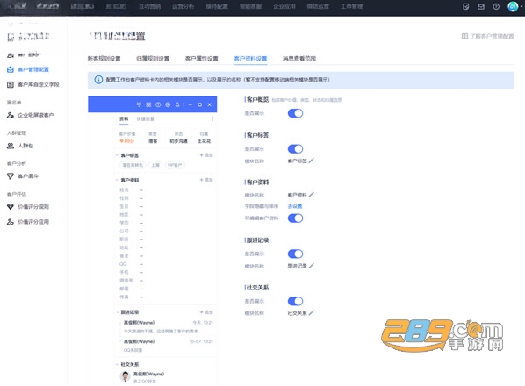This screenshot has width=525, height=386.
Task: Open the vertical more-options menu in preview
Action: (212, 118)
